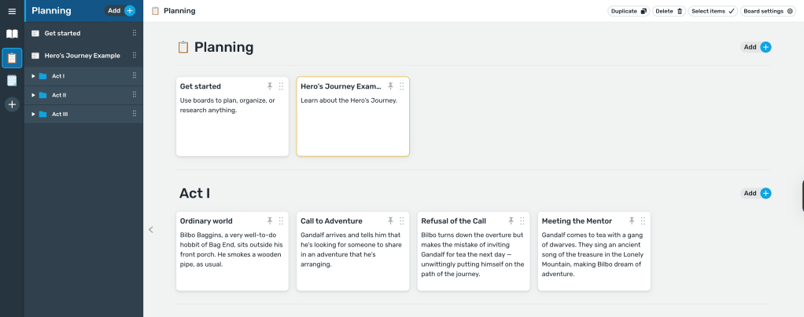Open Board settings
804x317 pixels.
coord(768,11)
